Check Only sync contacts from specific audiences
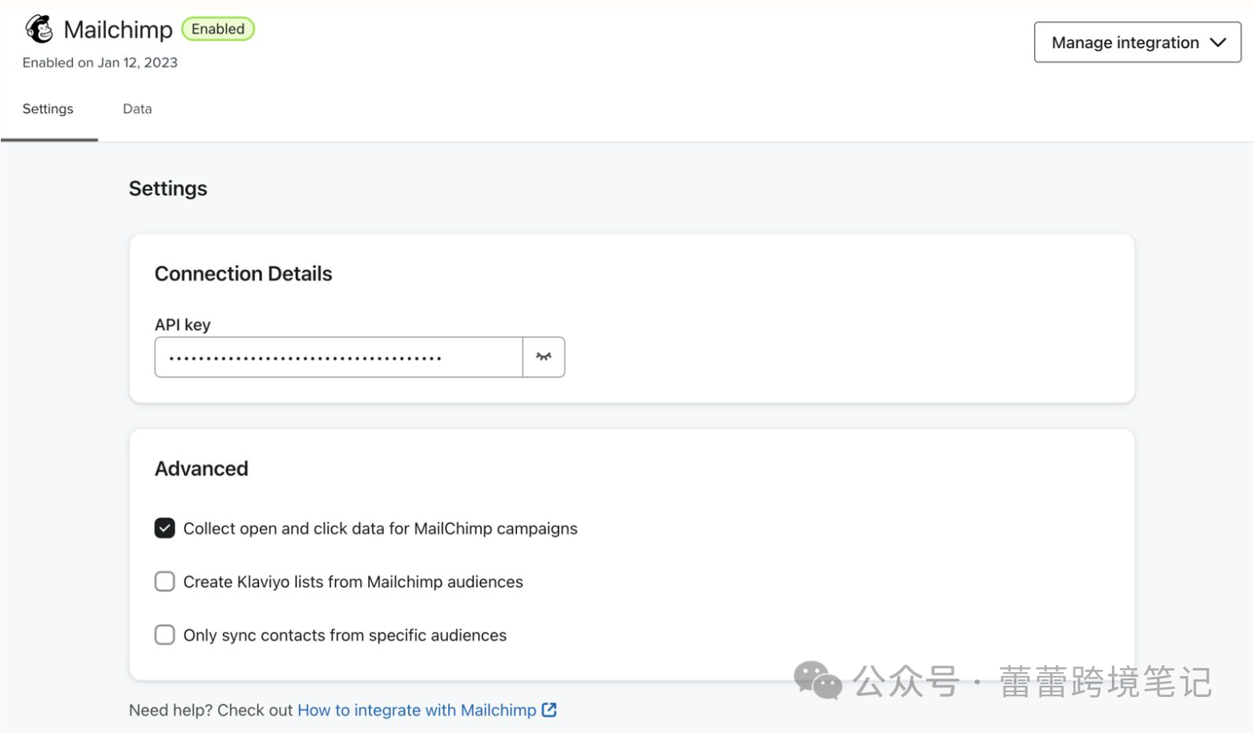 pos(164,635)
